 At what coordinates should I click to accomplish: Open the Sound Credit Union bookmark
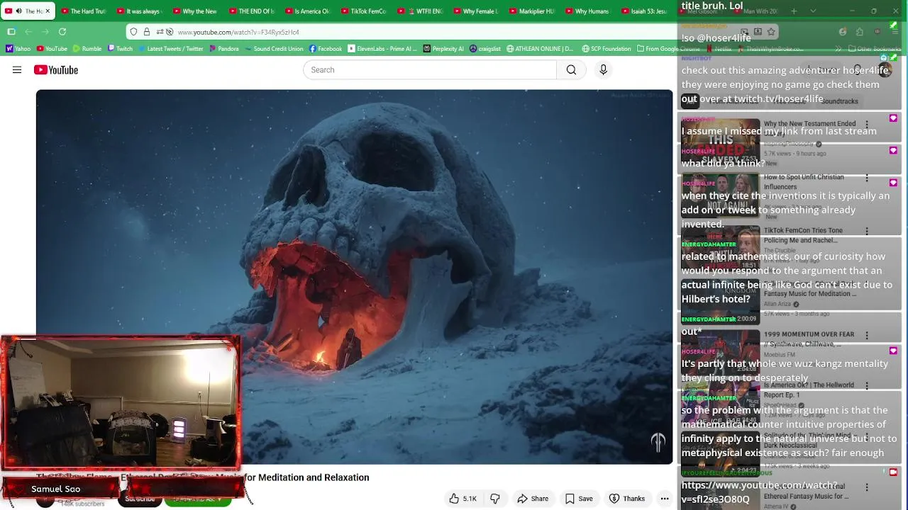pyautogui.click(x=274, y=49)
